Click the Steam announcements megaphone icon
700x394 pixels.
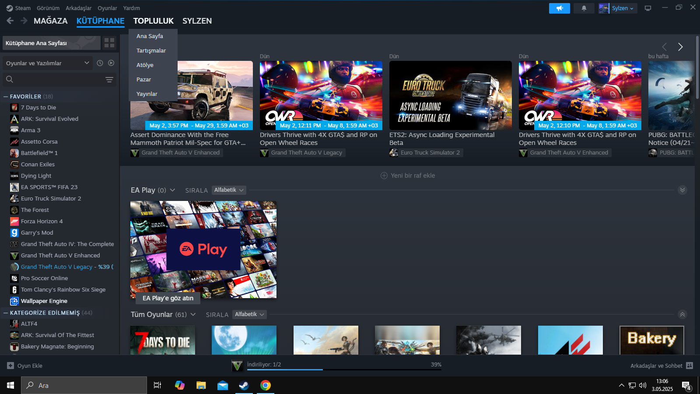click(x=560, y=8)
